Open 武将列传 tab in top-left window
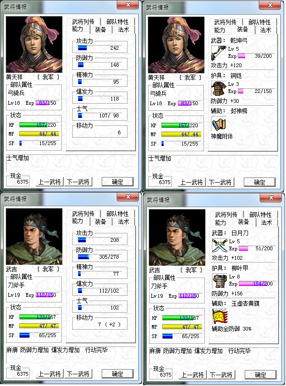Image resolution: width=286 pixels, height=386 pixels. 83,22
